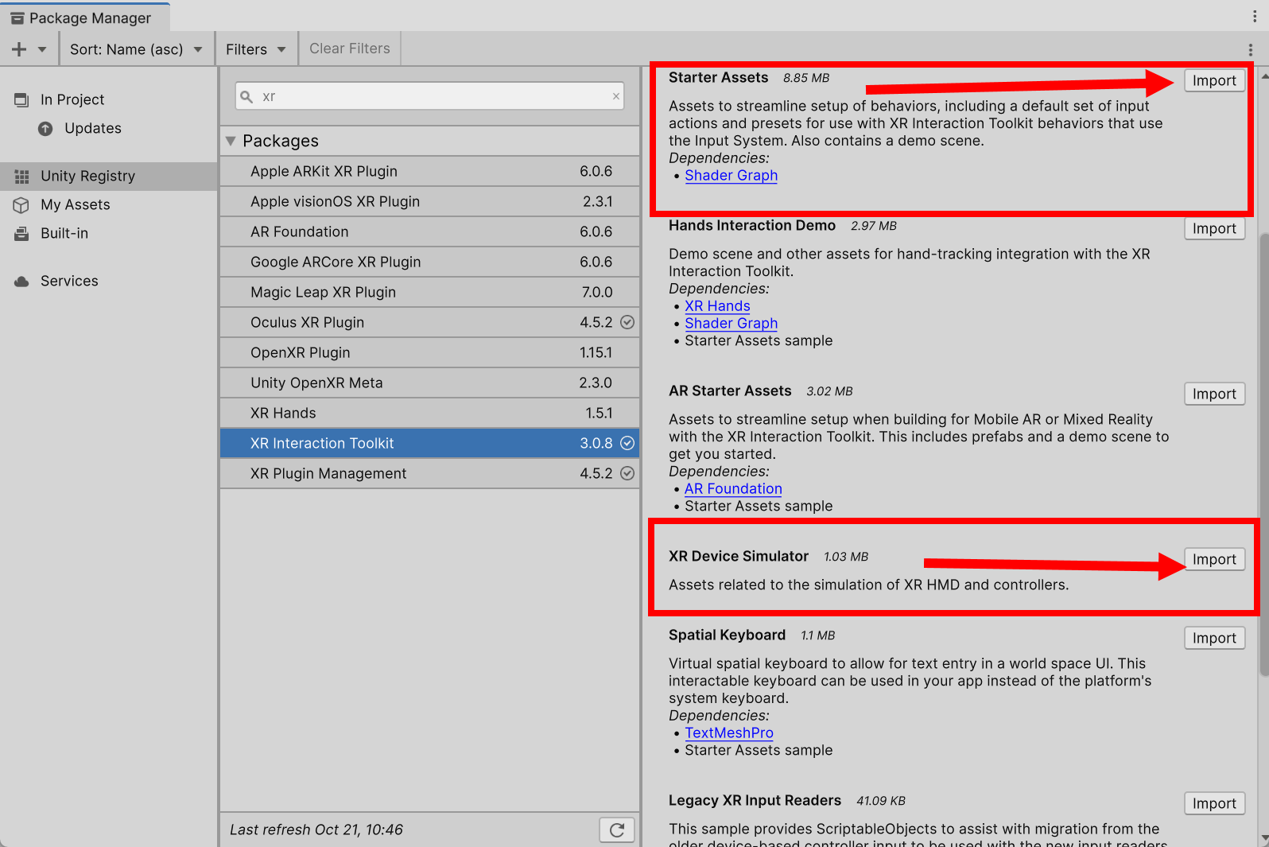1269x847 pixels.
Task: Select AR Foundation package row
Action: pyautogui.click(x=429, y=231)
